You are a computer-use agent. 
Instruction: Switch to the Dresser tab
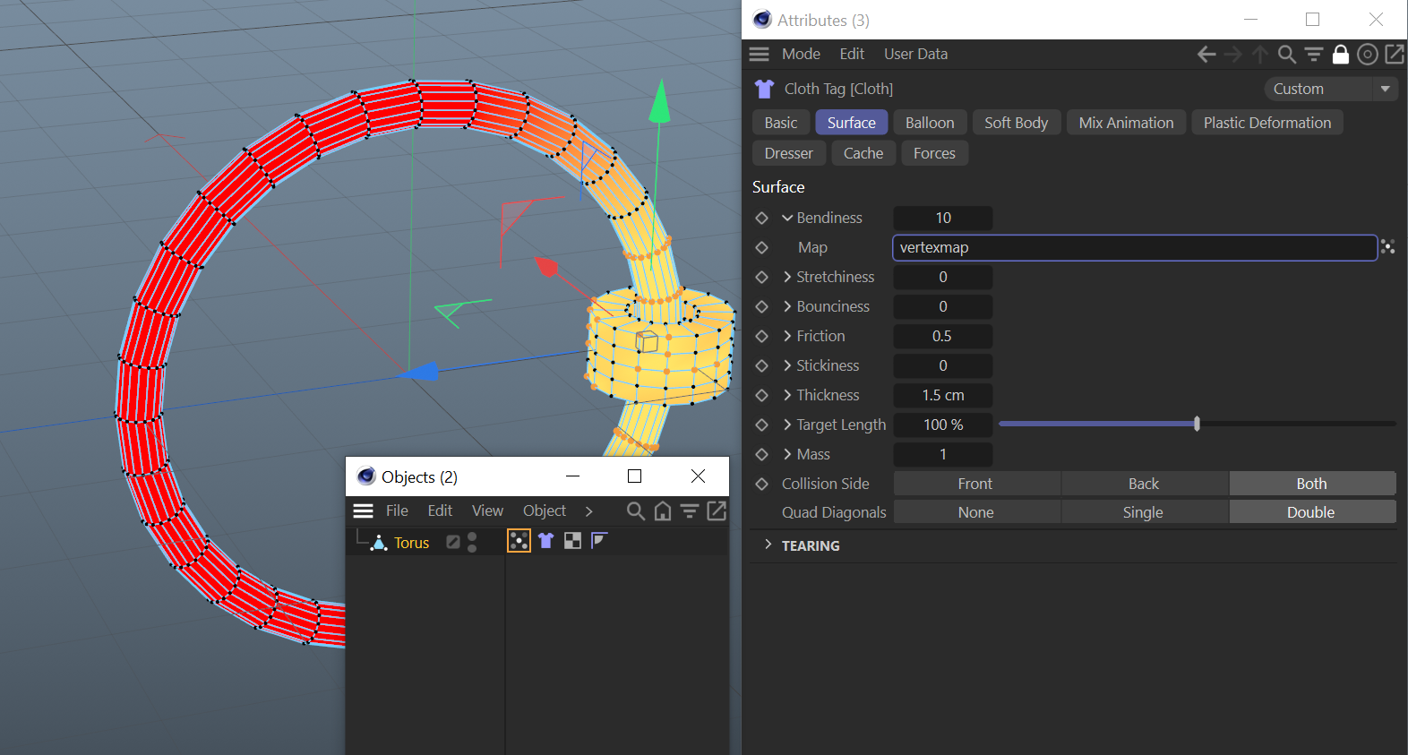pyautogui.click(x=789, y=153)
